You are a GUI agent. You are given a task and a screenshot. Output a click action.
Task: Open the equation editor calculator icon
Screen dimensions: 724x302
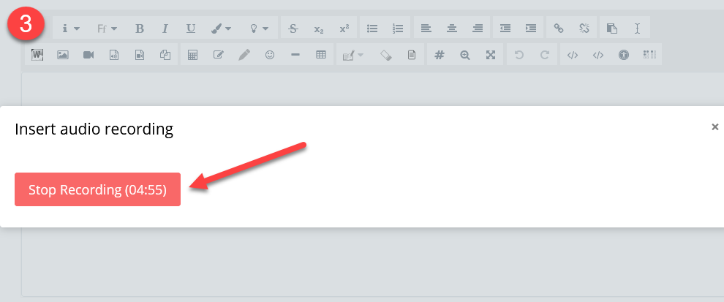click(193, 55)
